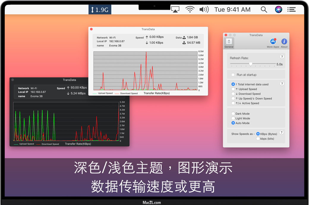Close the TransData preferences window

(226, 35)
